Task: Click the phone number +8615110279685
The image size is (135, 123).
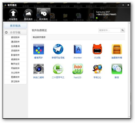Action: tap(106, 14)
